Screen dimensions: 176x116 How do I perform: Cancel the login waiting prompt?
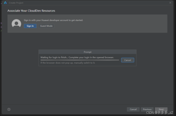pyautogui.click(x=128, y=60)
